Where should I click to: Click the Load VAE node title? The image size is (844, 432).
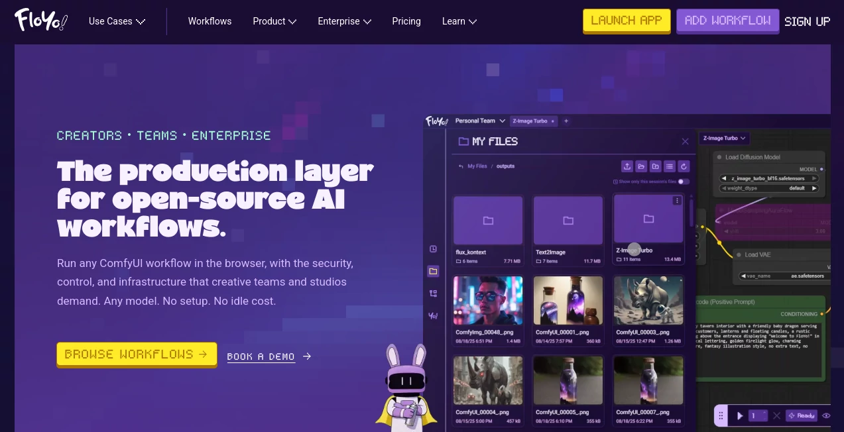[758, 254]
